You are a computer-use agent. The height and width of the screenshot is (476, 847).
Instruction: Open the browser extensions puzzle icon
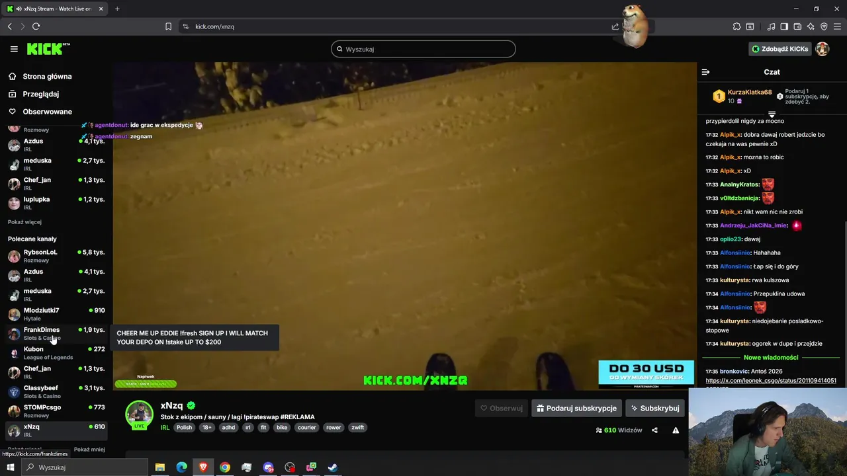736,26
